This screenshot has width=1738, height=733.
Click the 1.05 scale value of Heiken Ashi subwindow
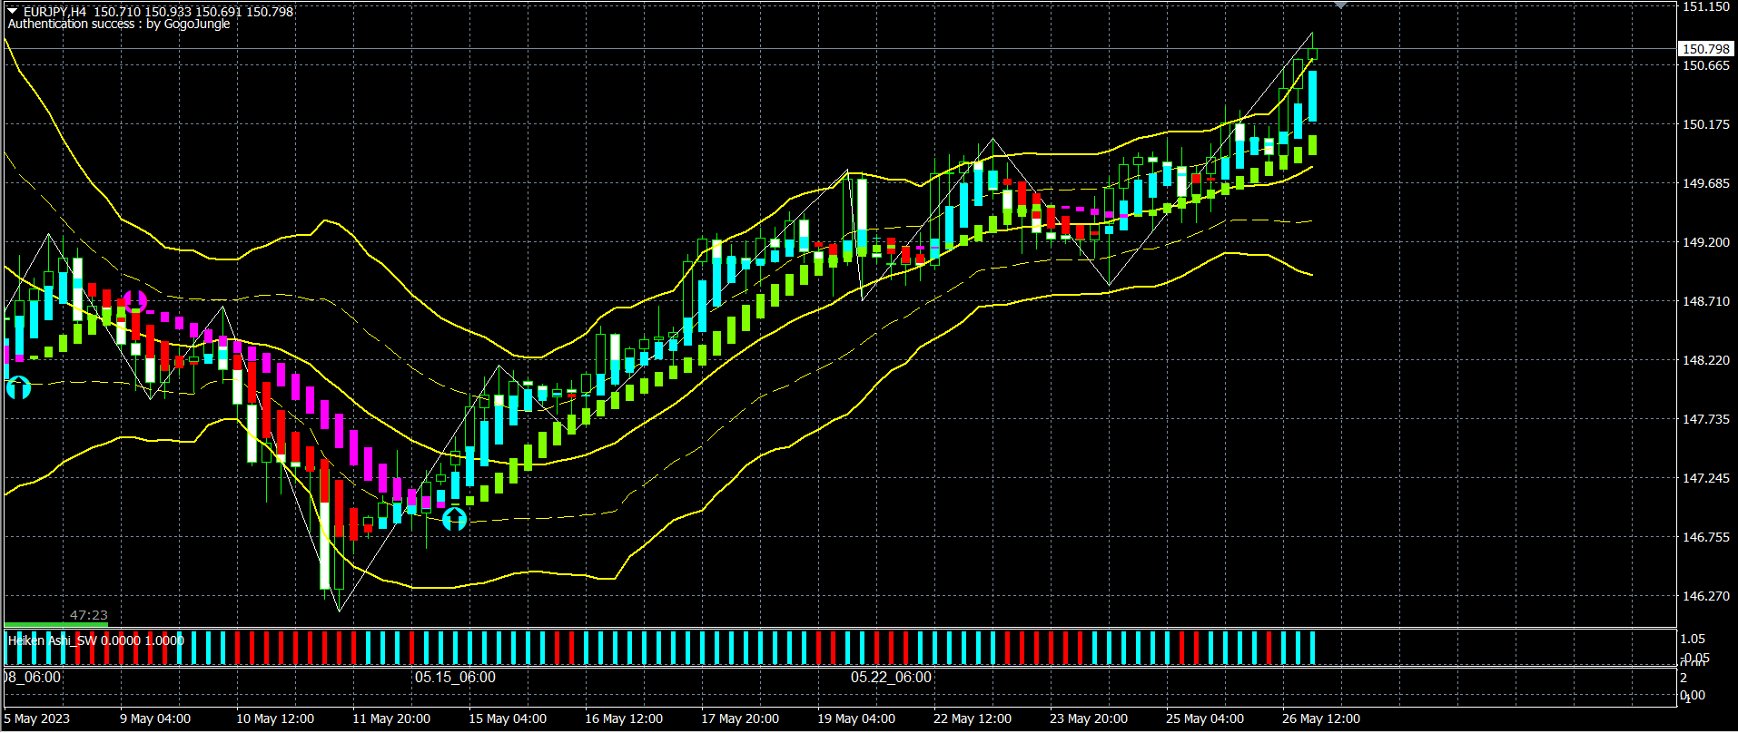(1693, 639)
